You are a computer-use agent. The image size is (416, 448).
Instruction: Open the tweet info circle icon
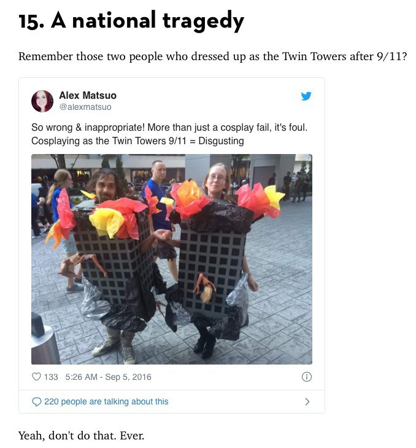pos(307,377)
